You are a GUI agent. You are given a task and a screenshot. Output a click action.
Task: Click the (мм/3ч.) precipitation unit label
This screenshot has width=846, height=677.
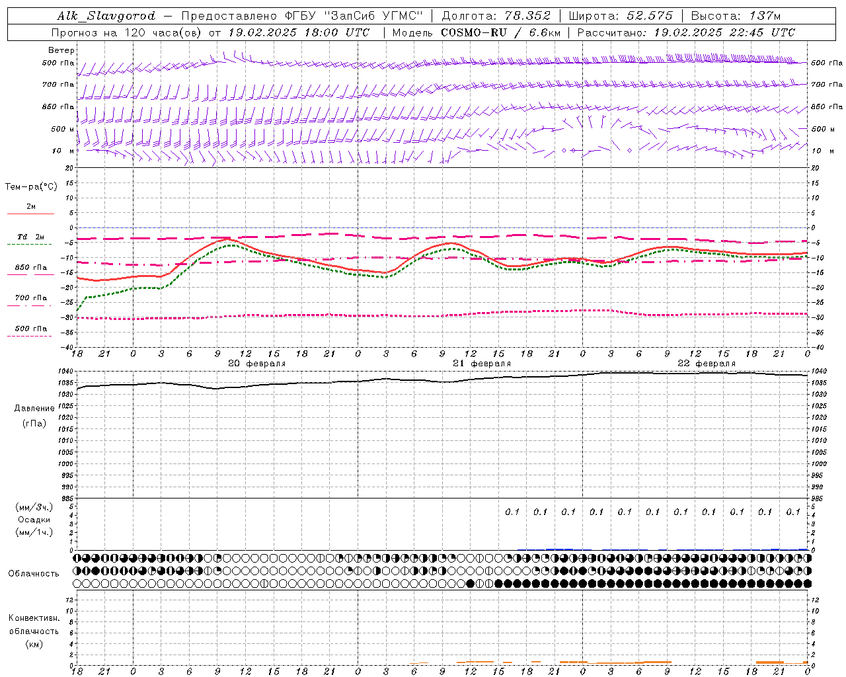click(x=34, y=507)
